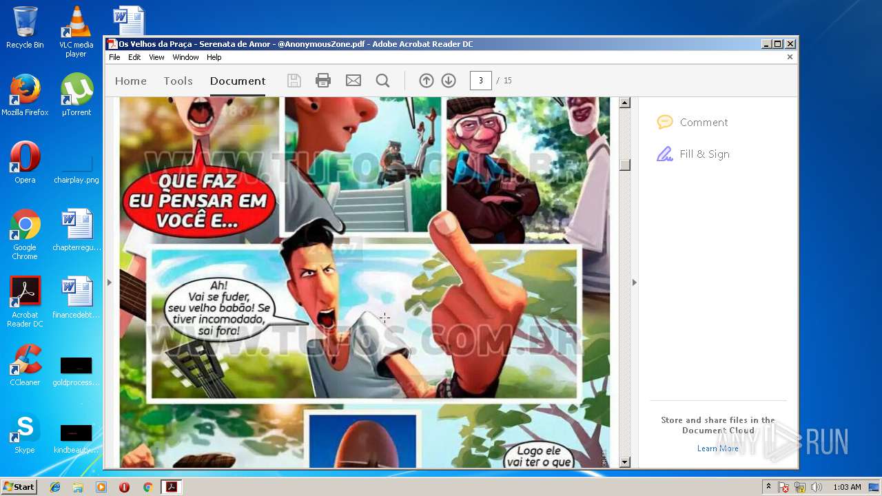Open the Help menu
The height and width of the screenshot is (496, 882).
(214, 57)
